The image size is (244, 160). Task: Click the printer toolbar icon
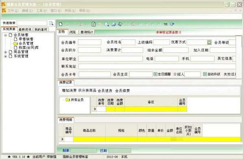coord(113,24)
